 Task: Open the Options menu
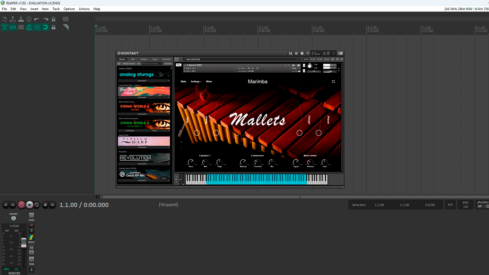[69, 9]
